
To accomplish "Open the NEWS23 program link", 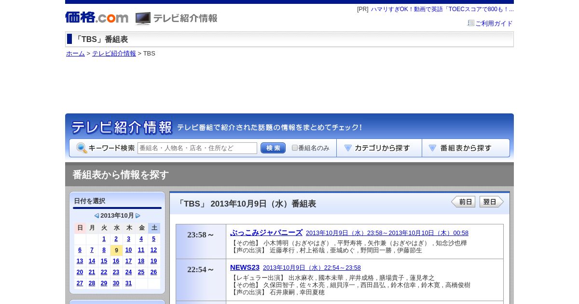I will point(245,267).
